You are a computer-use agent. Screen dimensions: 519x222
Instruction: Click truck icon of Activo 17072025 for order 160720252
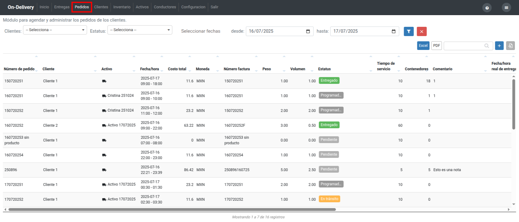pyautogui.click(x=104, y=125)
